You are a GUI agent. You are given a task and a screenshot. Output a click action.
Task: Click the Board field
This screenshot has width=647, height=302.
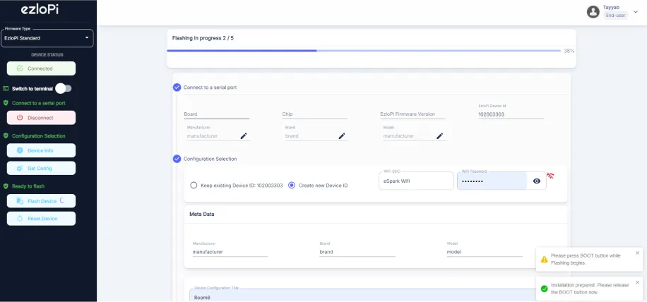pyautogui.click(x=217, y=114)
